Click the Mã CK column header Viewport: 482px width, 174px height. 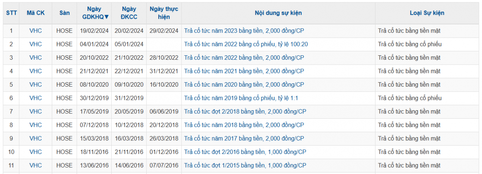[x=36, y=13]
